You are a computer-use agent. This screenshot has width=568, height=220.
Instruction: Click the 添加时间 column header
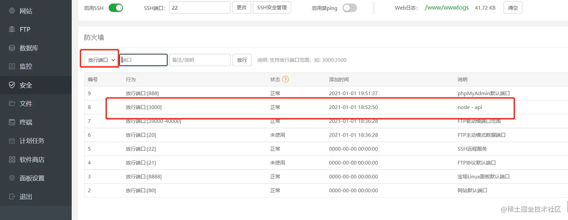339,79
